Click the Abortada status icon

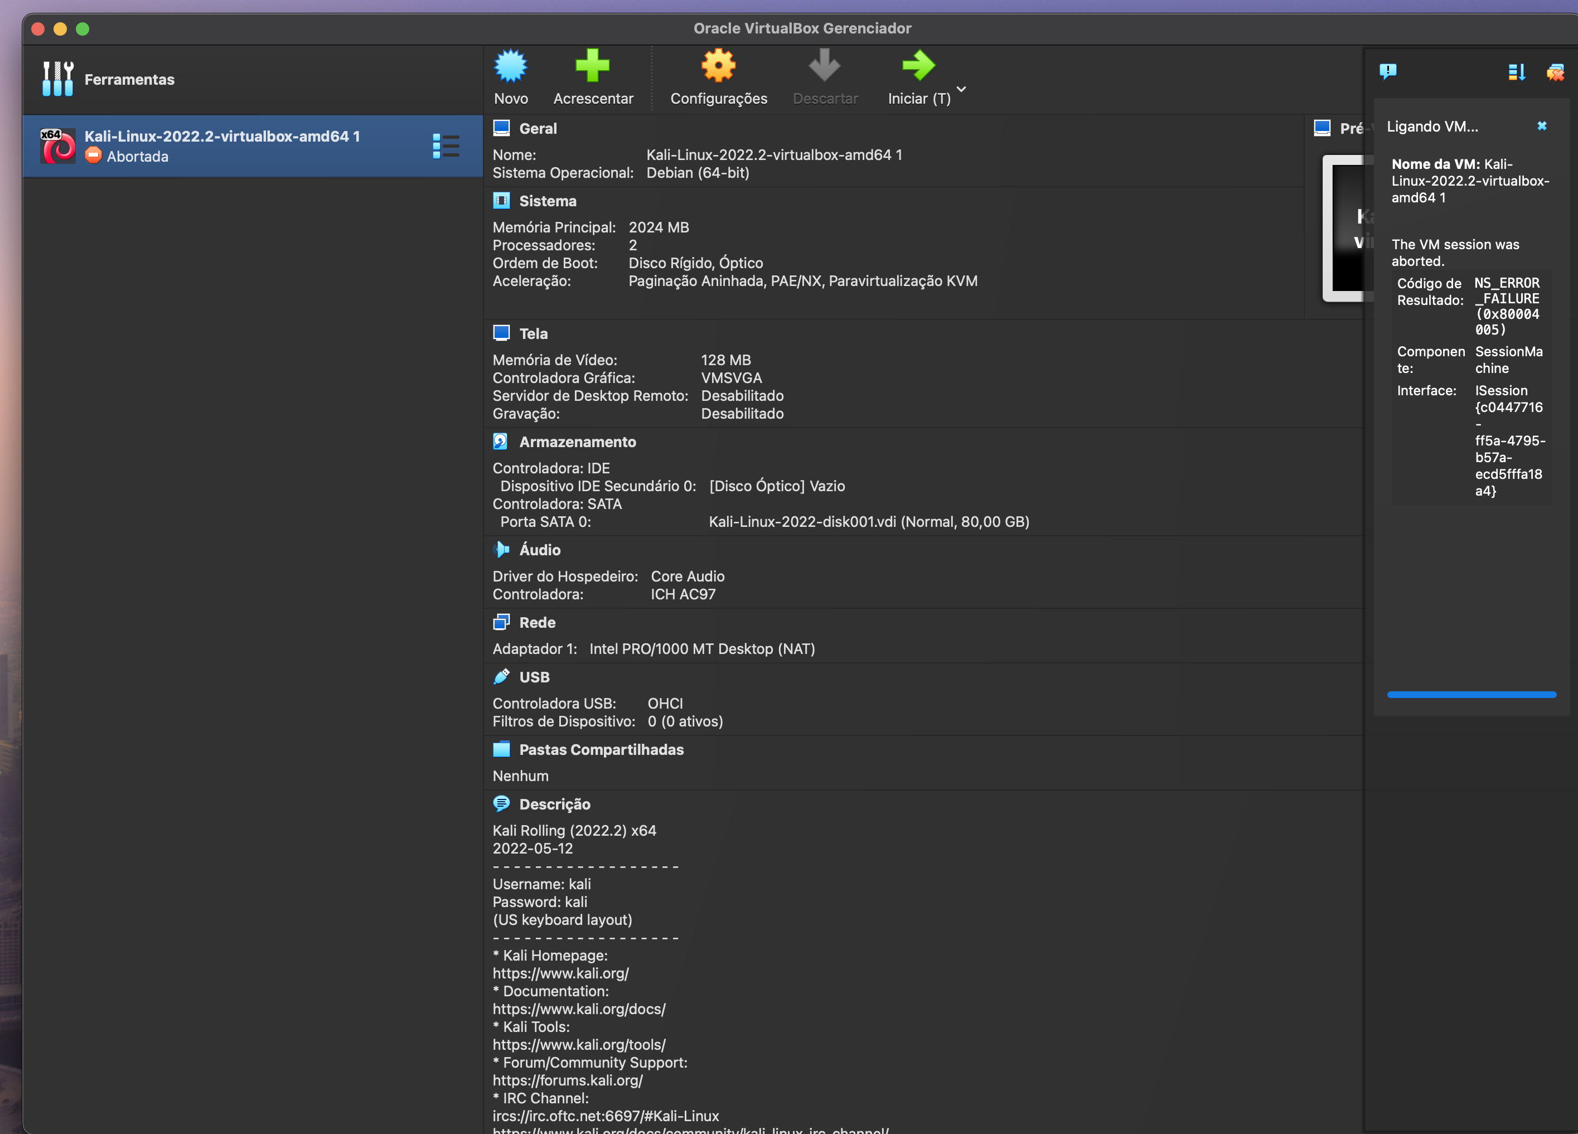[93, 156]
